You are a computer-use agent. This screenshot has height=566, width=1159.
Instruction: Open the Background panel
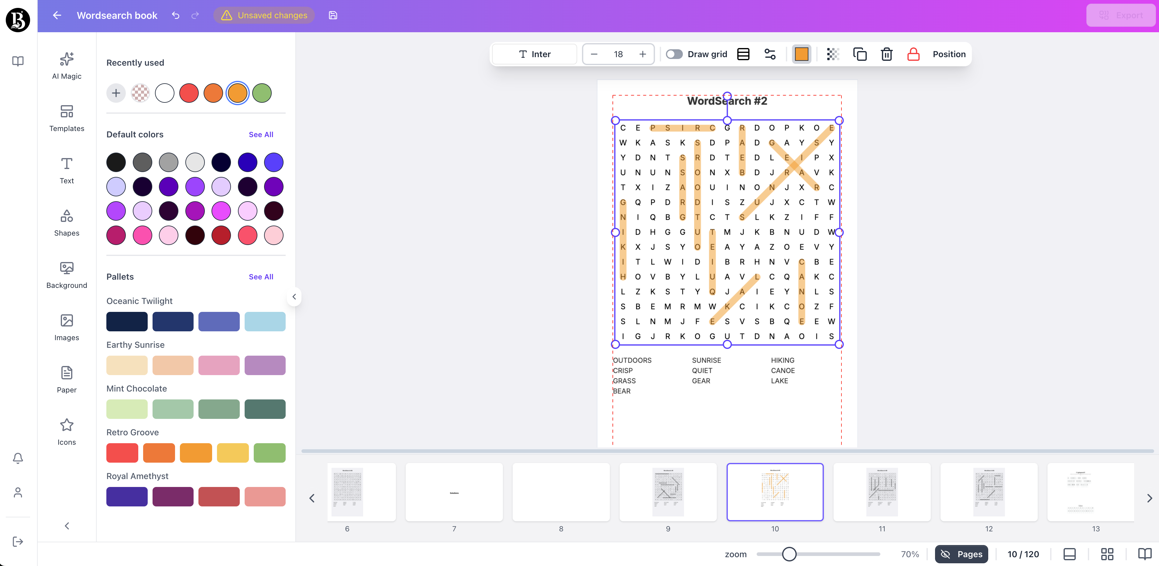click(x=66, y=274)
